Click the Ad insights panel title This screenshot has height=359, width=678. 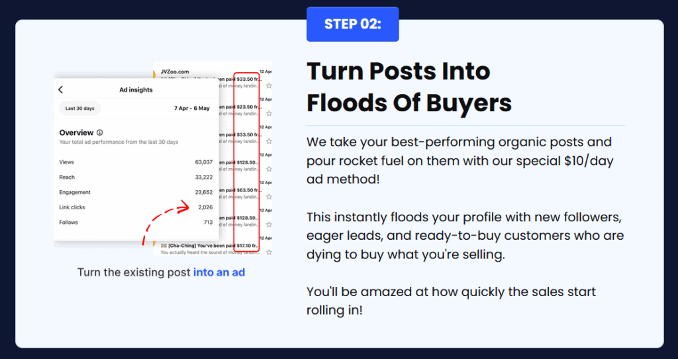coord(136,90)
